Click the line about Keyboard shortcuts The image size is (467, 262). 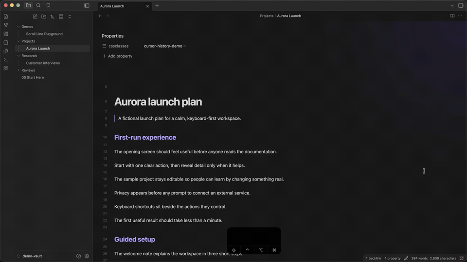click(170, 207)
